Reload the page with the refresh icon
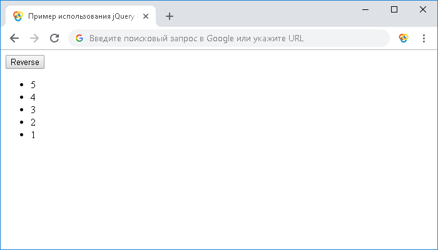The width and height of the screenshot is (438, 250). click(54, 38)
